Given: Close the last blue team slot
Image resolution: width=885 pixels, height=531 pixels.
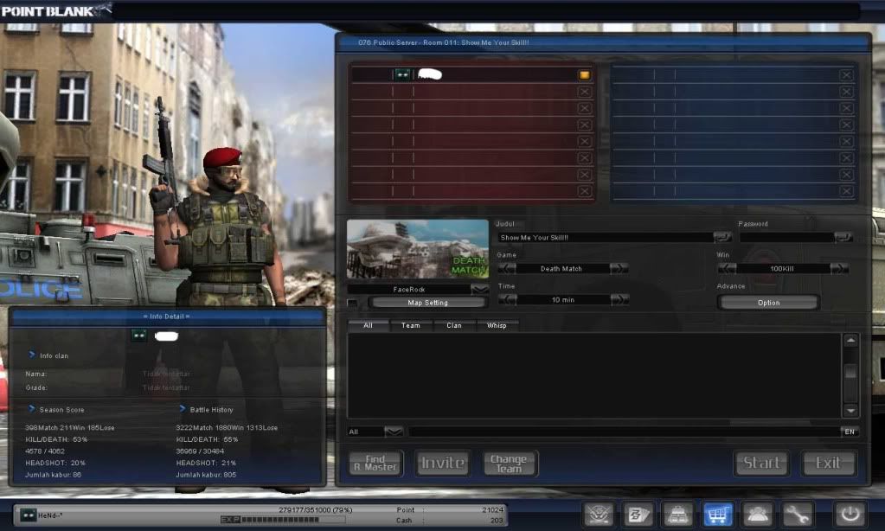Looking at the screenshot, I should (846, 191).
